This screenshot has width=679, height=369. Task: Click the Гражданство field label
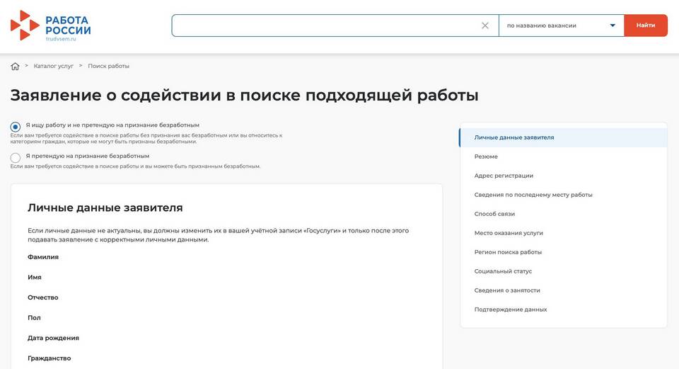coord(50,358)
